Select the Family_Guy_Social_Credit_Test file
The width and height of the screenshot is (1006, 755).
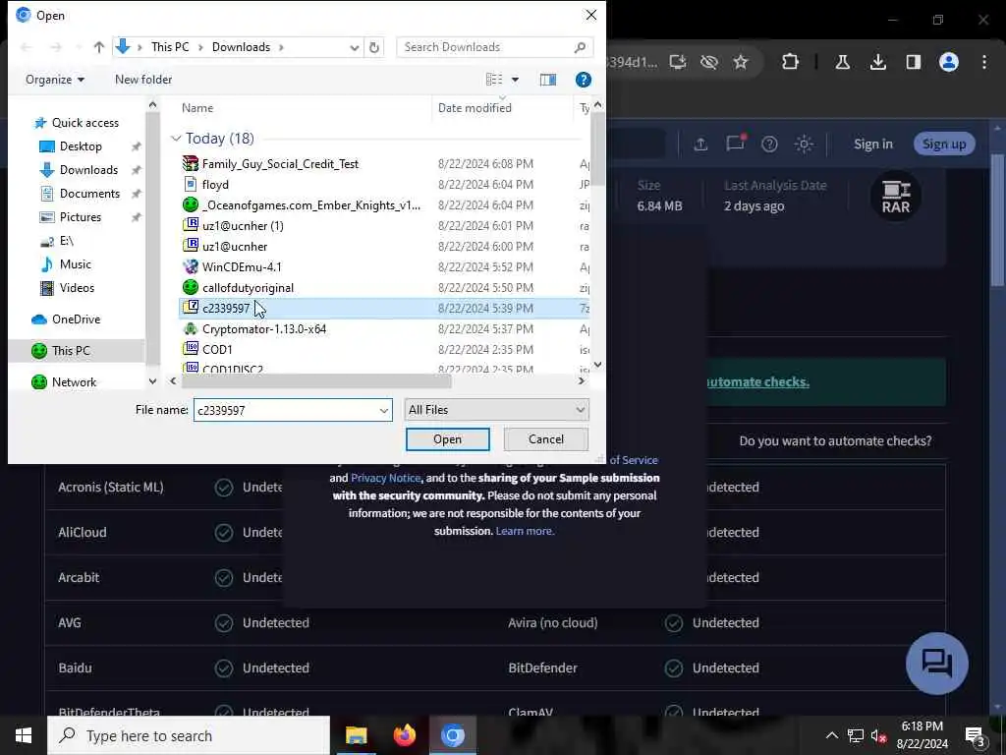(280, 164)
